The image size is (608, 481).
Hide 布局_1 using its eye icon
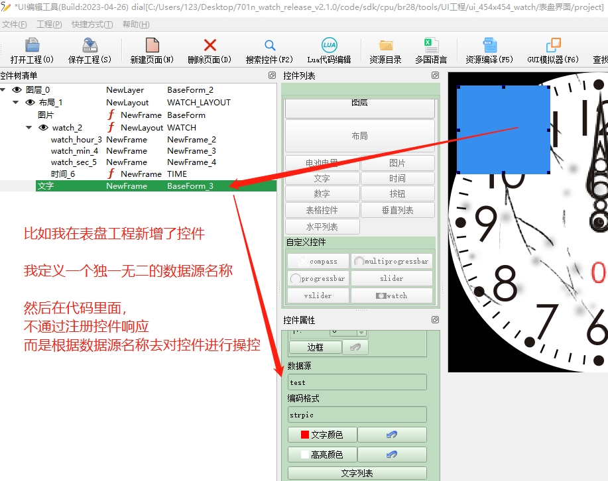[x=30, y=102]
